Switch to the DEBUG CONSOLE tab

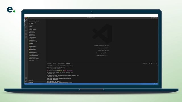point(61,63)
